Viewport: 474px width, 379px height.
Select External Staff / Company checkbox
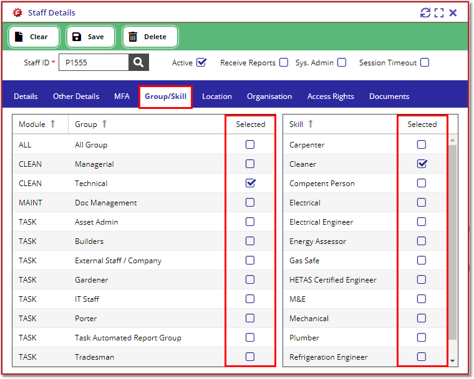tap(250, 260)
